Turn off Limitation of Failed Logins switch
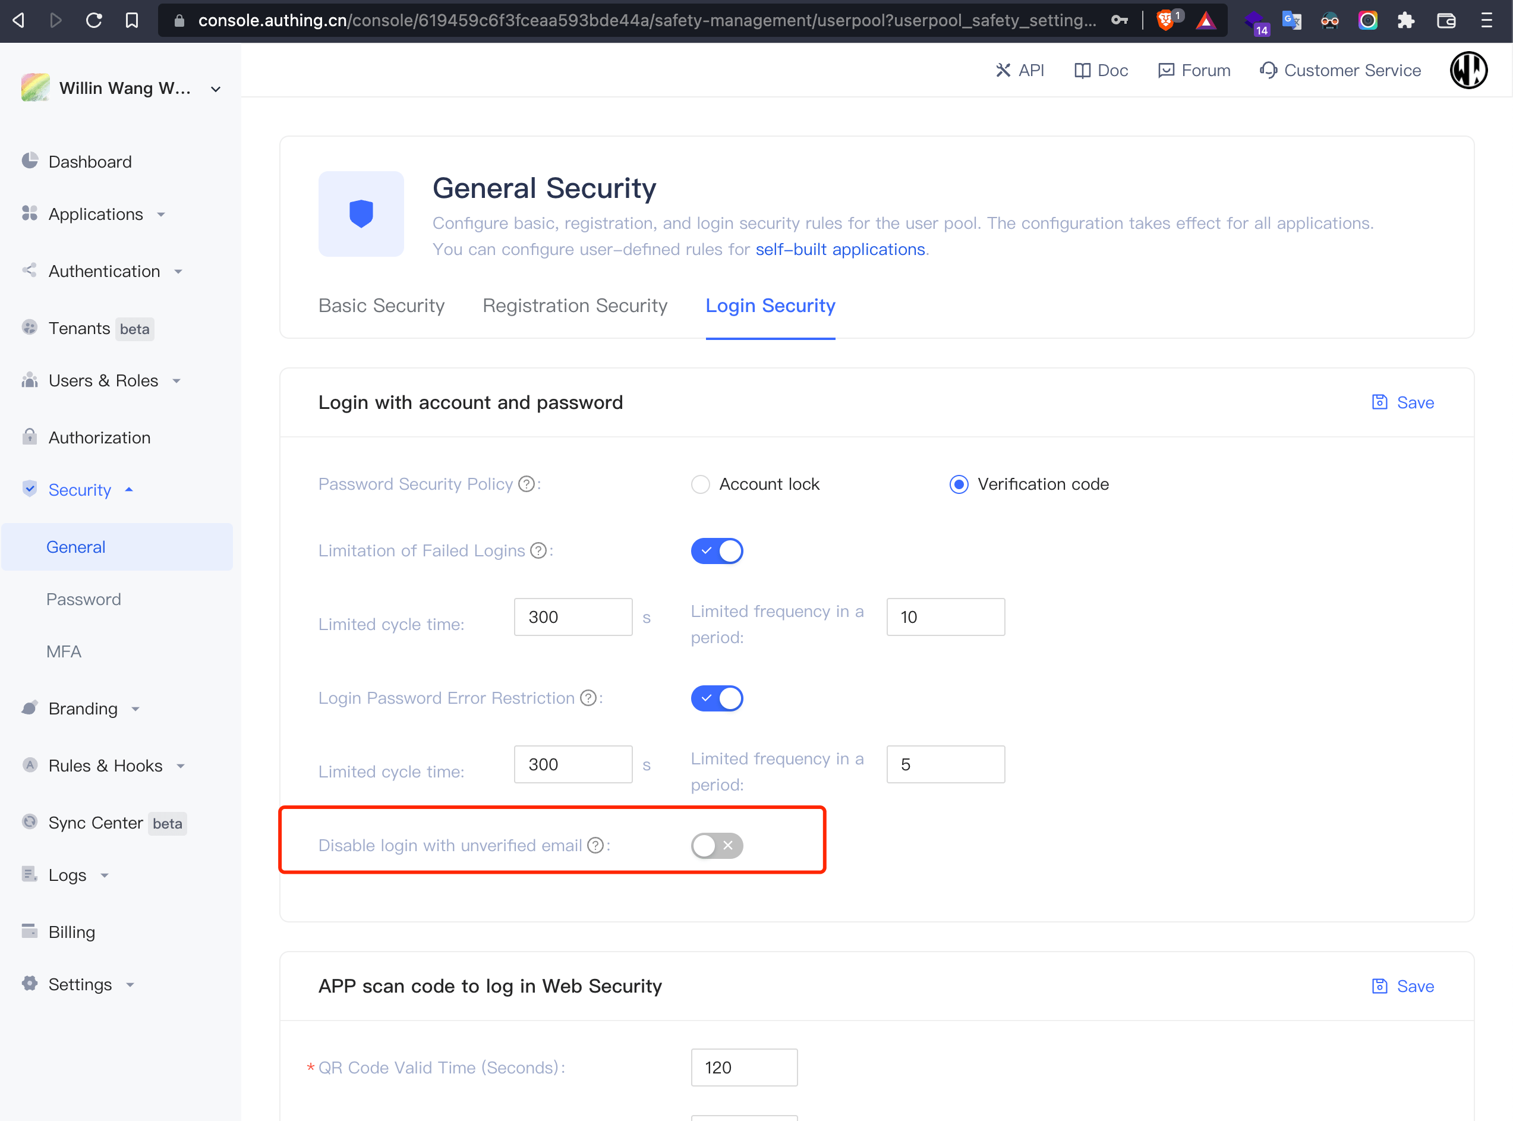 click(717, 551)
